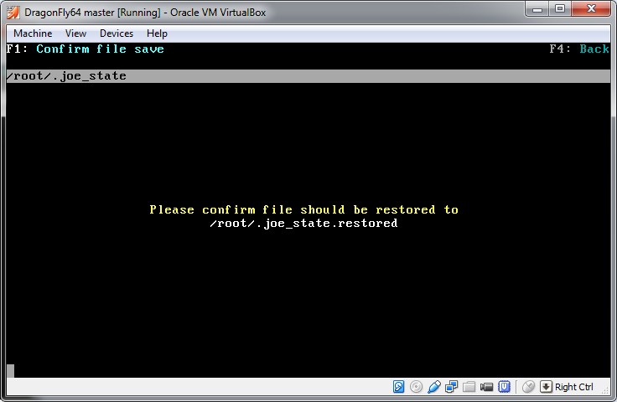Image resolution: width=617 pixels, height=402 pixels.
Task: Click the virtualization CPU status icon
Action: 505,387
